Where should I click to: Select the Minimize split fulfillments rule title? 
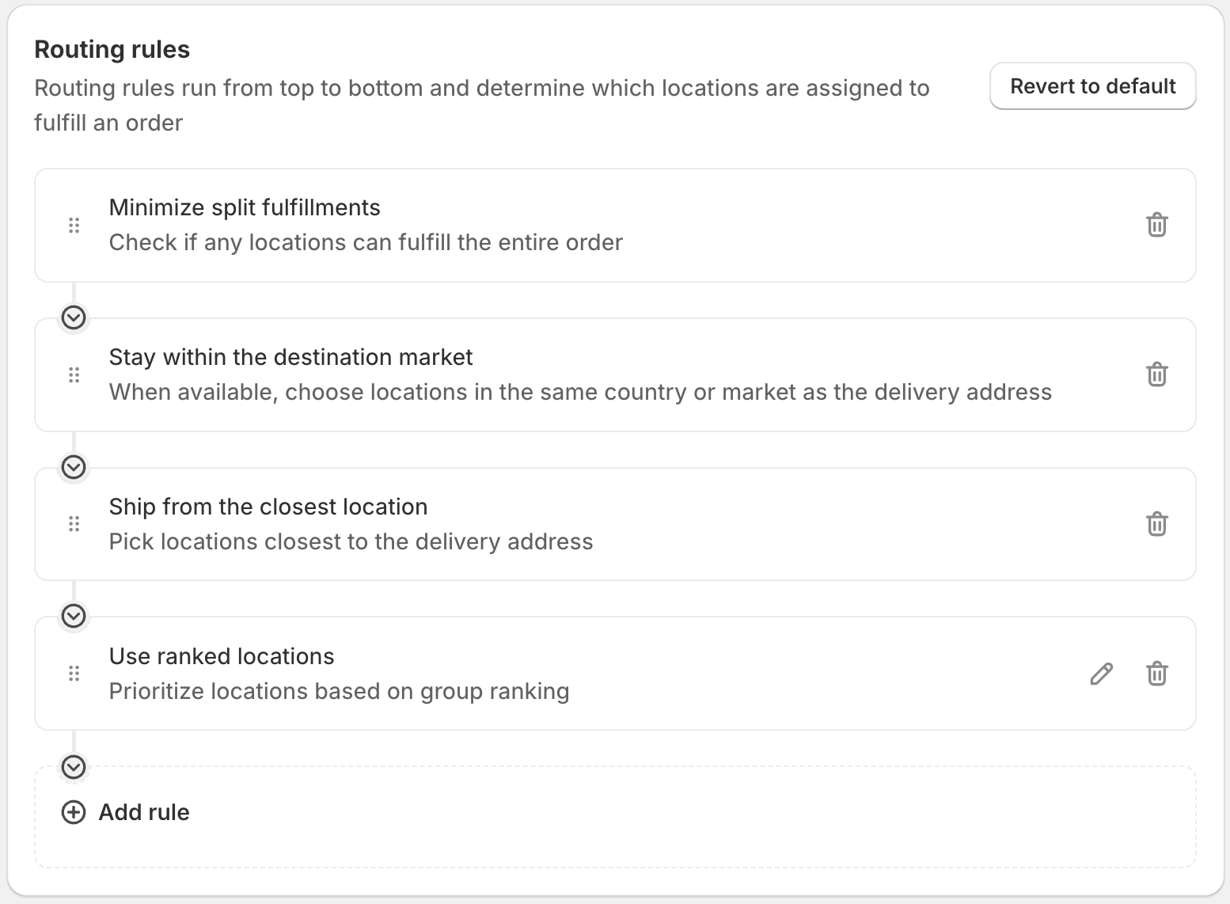tap(245, 207)
